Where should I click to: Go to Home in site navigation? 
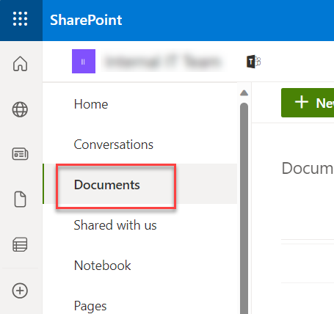91,104
